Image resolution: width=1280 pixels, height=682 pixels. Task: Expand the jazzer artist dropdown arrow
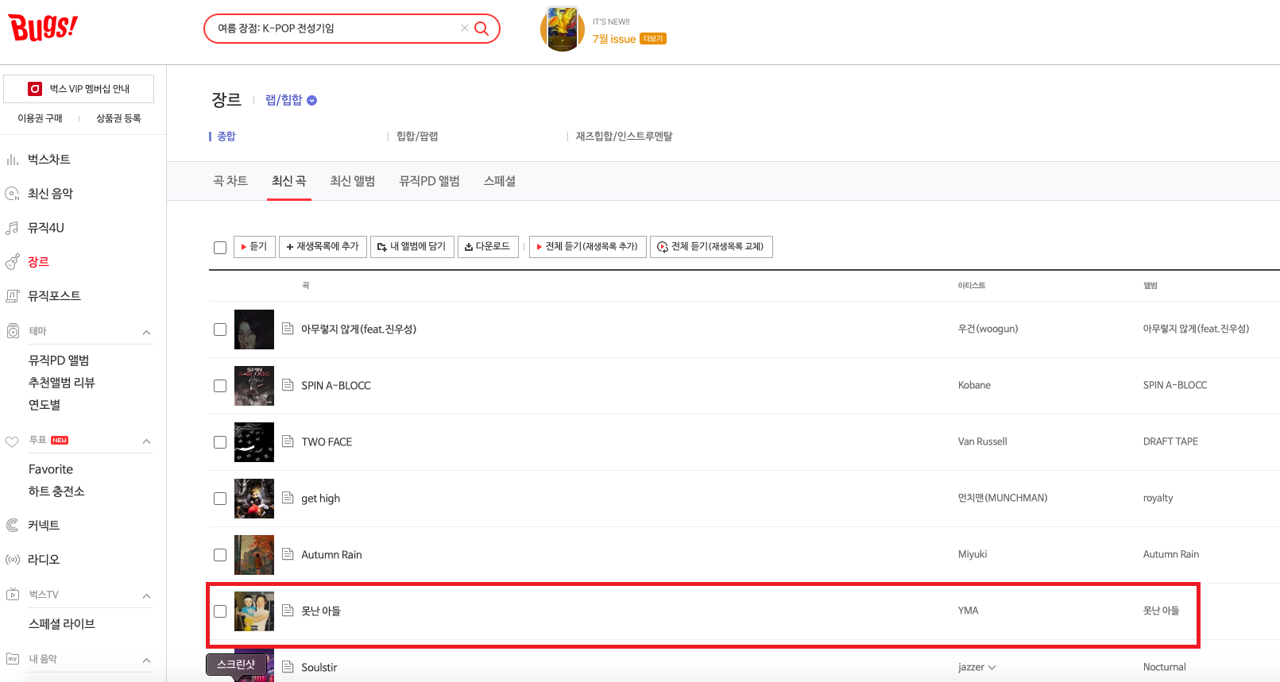tap(992, 668)
